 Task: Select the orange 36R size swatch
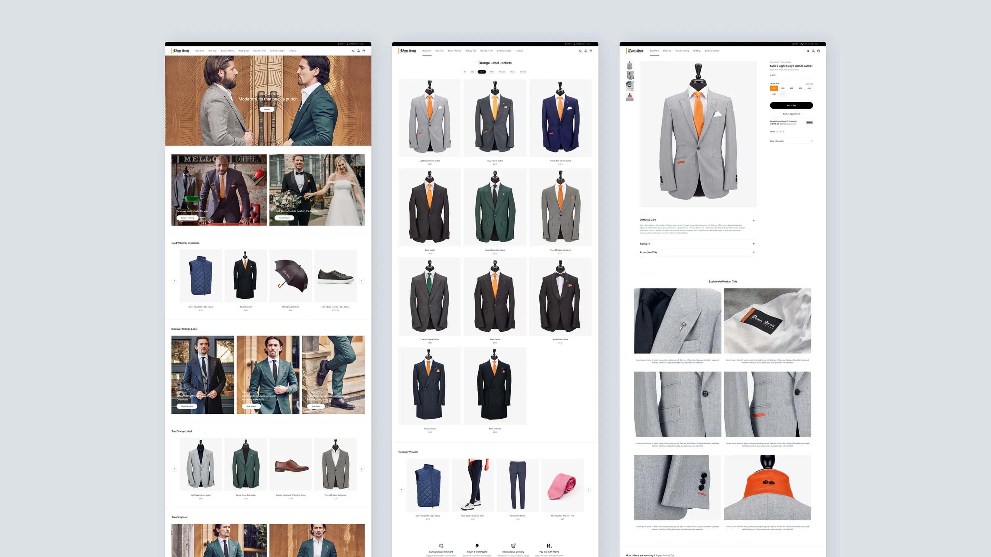[774, 88]
